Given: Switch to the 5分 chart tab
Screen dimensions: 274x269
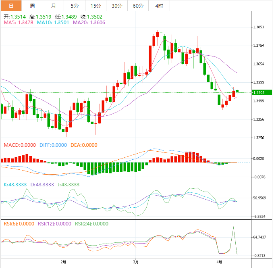Looking at the screenshot, I should (x=75, y=6).
